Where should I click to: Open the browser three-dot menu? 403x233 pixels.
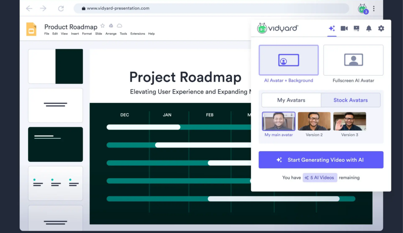[374, 9]
